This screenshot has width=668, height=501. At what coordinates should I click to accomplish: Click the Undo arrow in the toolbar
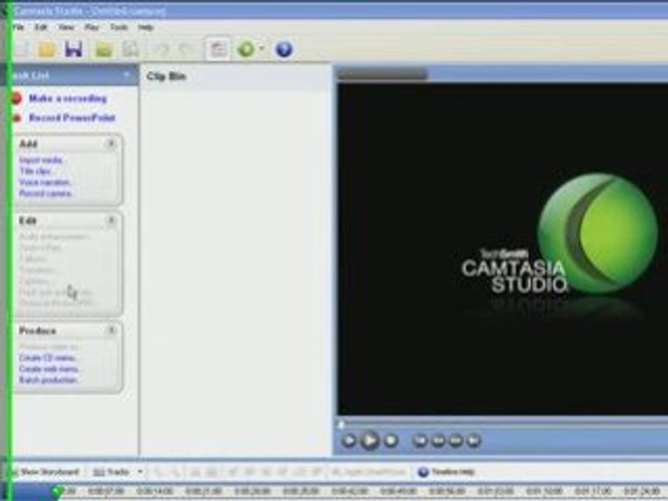pyautogui.click(x=161, y=50)
